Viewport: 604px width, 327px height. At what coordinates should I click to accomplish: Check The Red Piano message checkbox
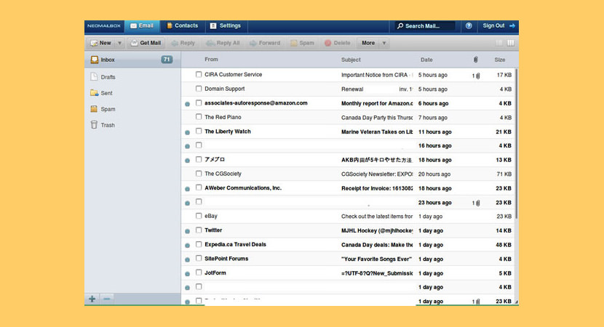[x=199, y=116]
